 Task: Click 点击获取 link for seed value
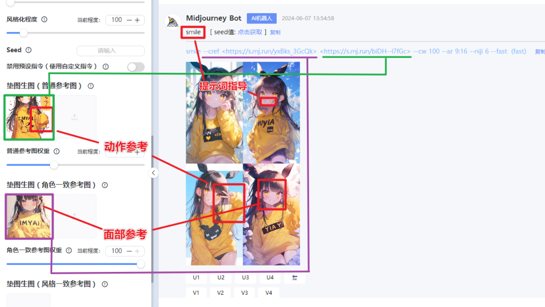click(x=250, y=32)
